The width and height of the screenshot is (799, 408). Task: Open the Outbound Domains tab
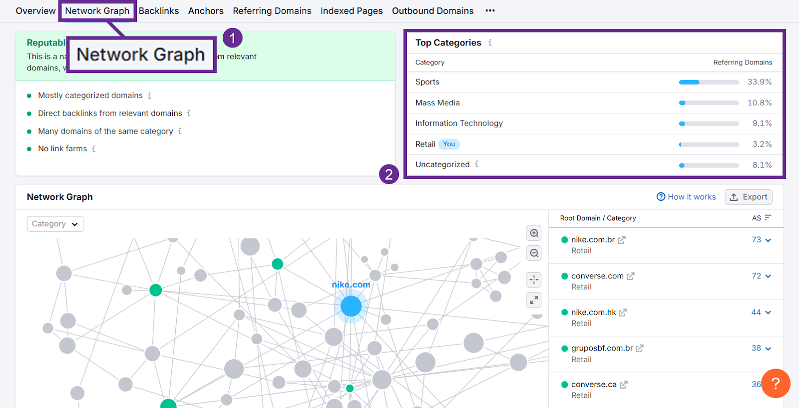(x=433, y=11)
